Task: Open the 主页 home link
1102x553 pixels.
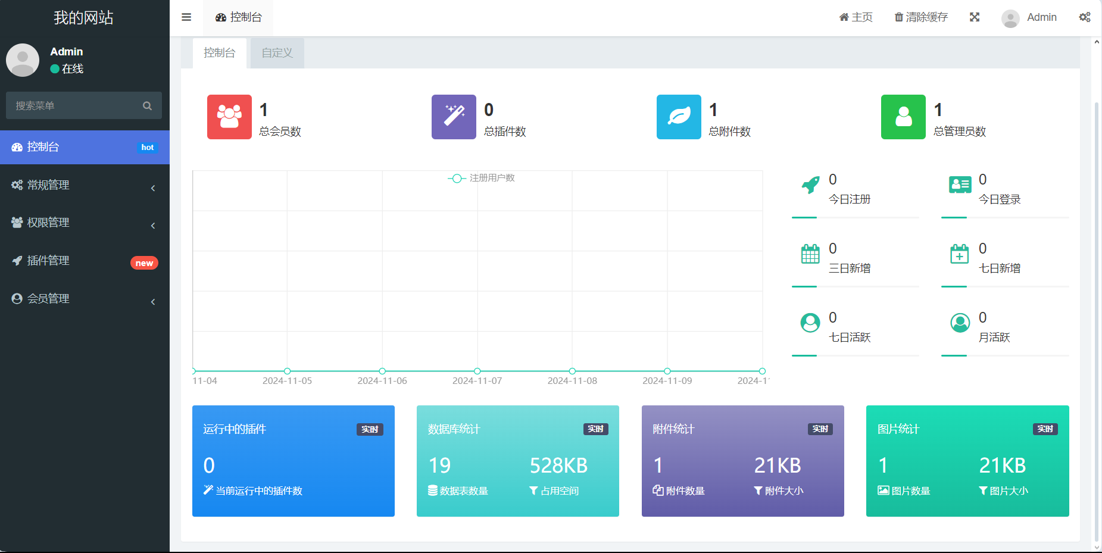Action: (856, 17)
